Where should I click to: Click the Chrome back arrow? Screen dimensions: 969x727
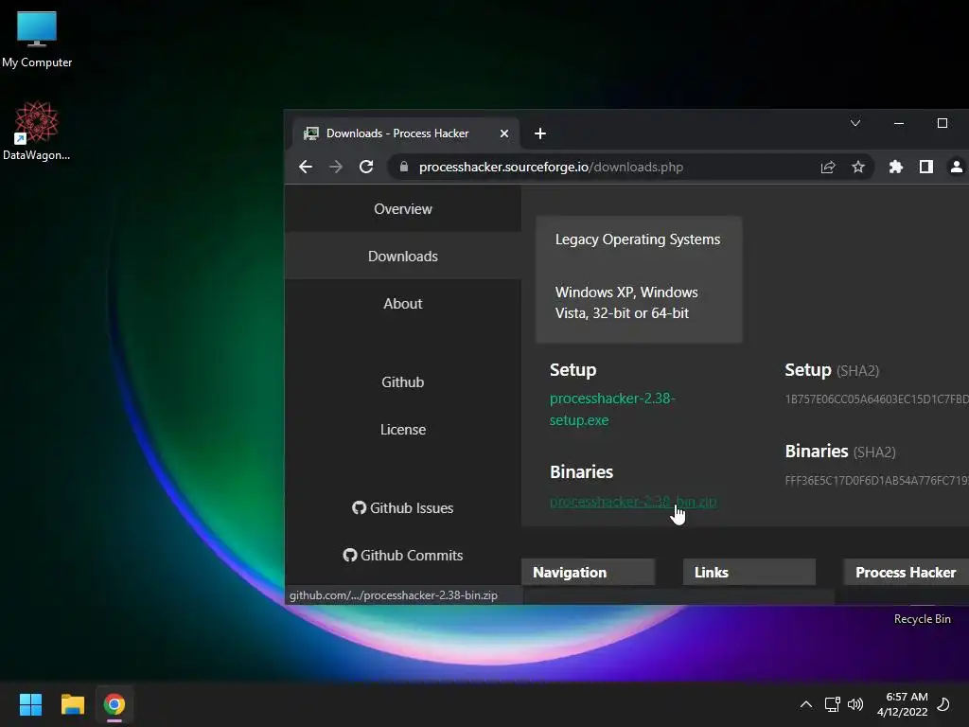point(306,167)
